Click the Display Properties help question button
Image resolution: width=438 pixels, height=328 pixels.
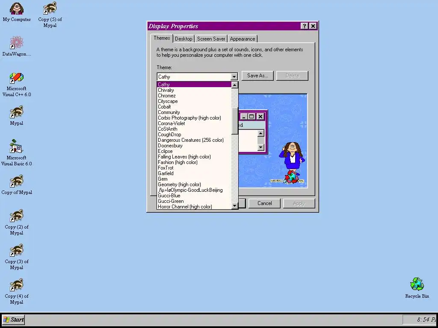point(304,26)
